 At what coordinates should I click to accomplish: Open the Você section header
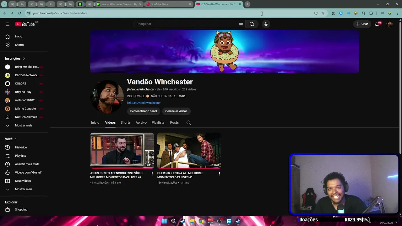11,139
